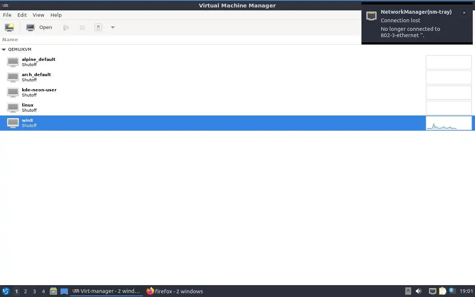Open the Help menu
This screenshot has width=475, height=297.
coord(56,15)
